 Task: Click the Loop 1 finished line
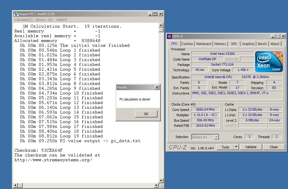point(60,50)
